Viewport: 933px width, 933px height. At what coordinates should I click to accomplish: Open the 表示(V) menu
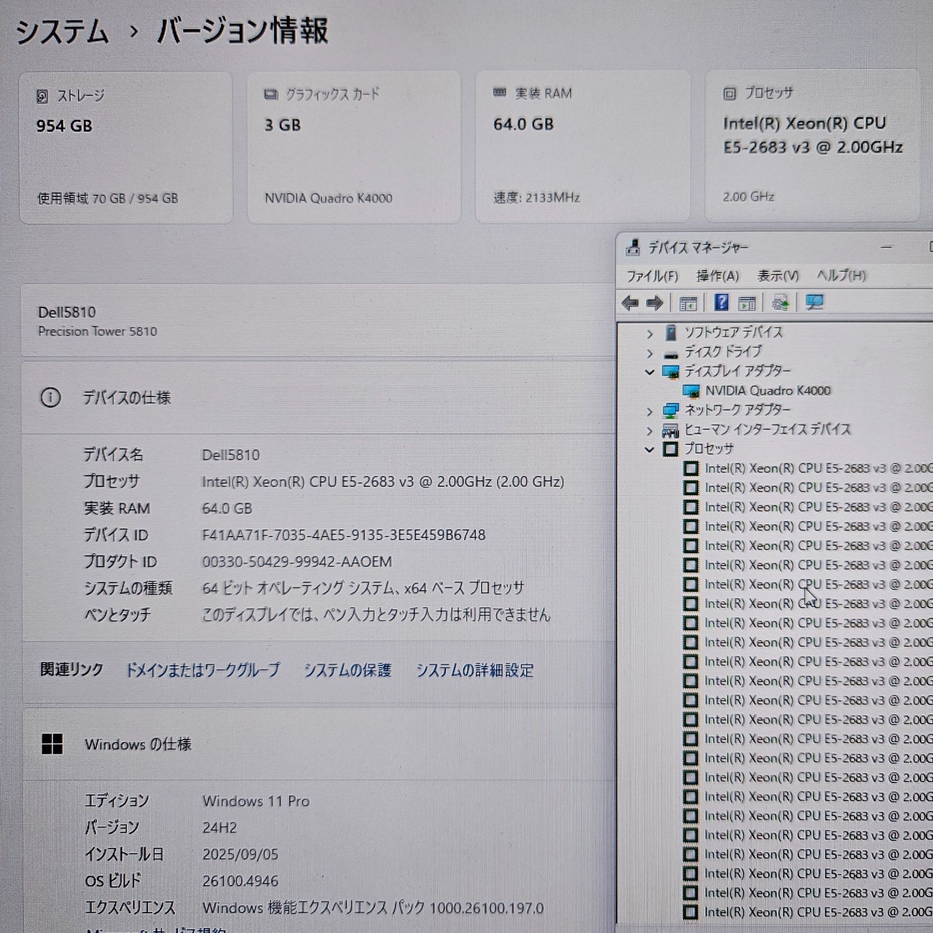778,276
